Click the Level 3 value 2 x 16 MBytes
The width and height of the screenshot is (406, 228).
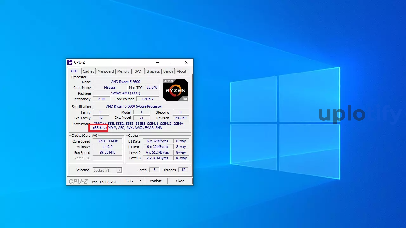pyautogui.click(x=158, y=158)
